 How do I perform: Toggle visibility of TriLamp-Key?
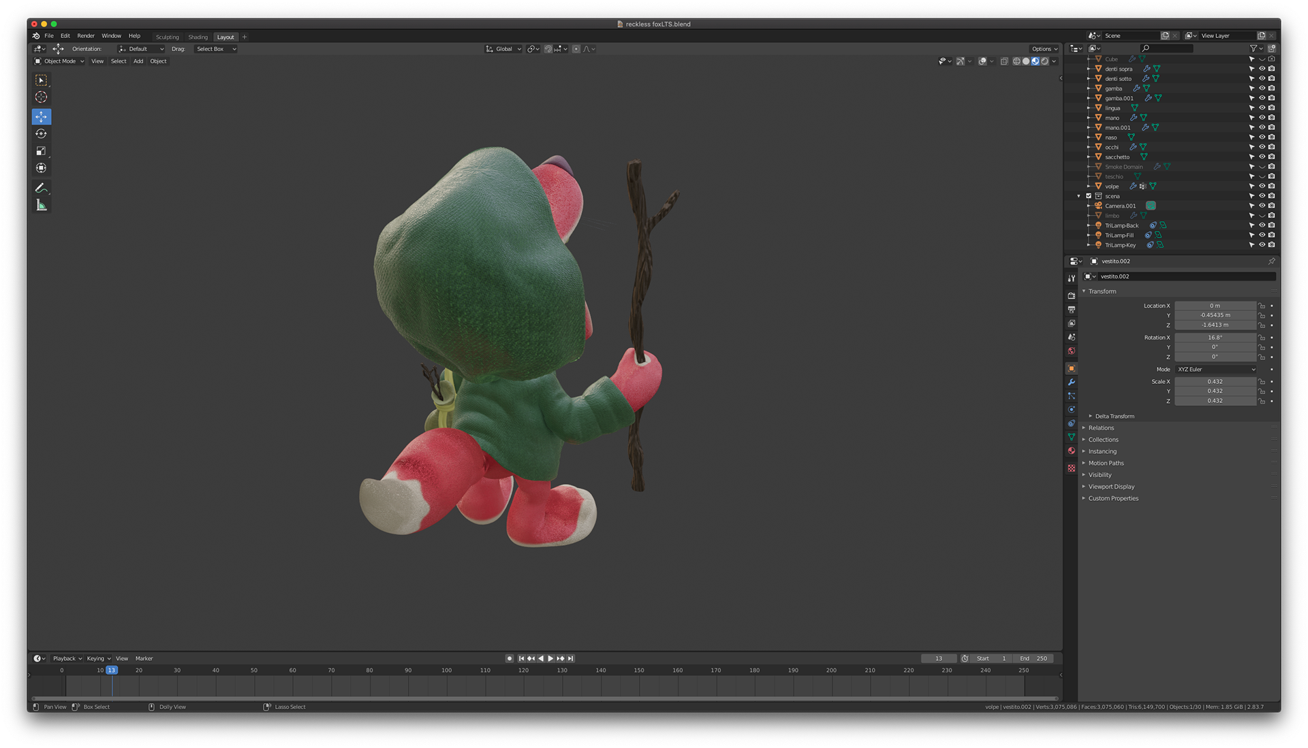click(x=1262, y=245)
